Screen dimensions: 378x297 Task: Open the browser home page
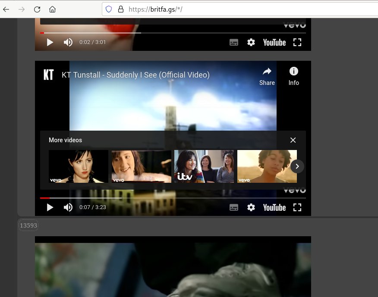click(52, 9)
